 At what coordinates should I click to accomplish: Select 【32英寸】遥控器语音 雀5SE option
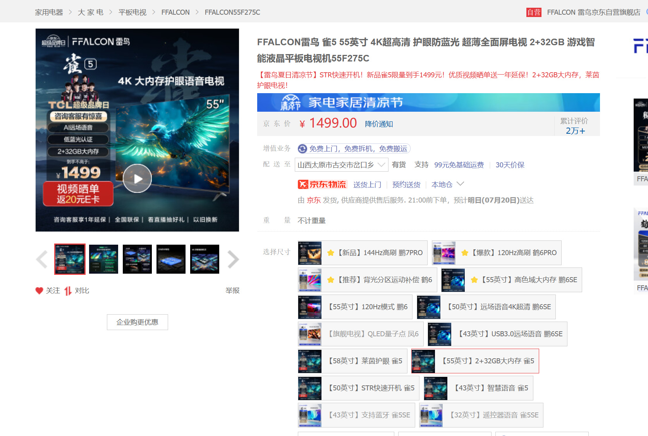point(481,415)
